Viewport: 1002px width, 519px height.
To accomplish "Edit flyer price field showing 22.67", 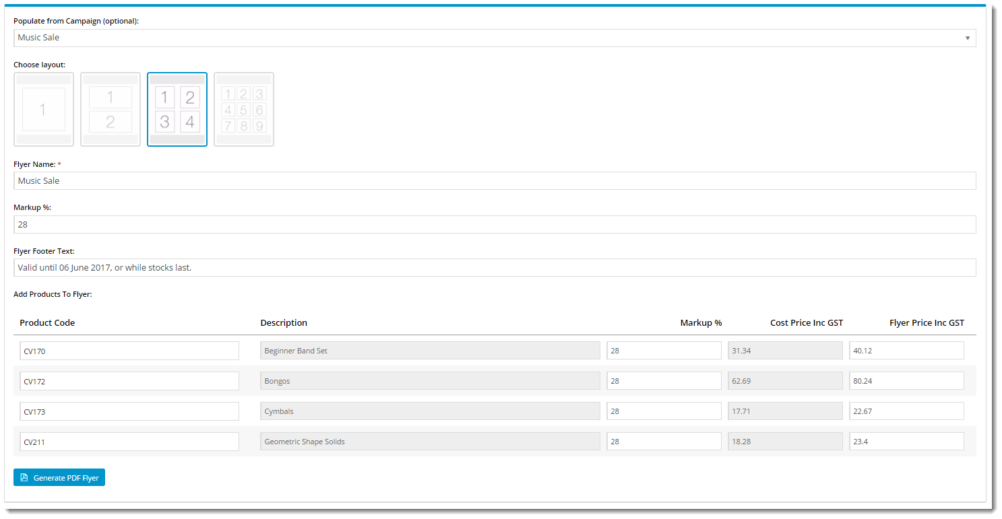I will (x=906, y=411).
